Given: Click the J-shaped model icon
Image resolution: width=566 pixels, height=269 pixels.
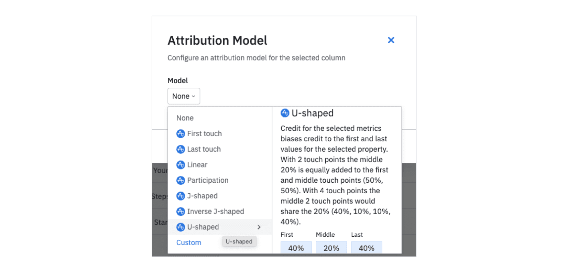Looking at the screenshot, I should (181, 196).
